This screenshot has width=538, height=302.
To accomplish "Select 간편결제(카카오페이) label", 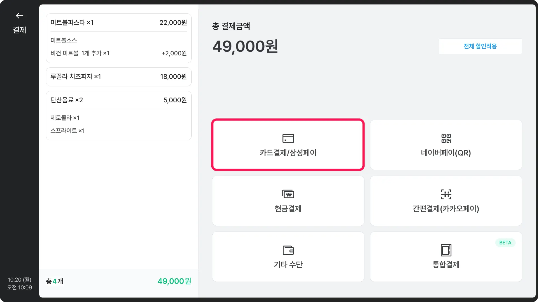I will click(446, 209).
